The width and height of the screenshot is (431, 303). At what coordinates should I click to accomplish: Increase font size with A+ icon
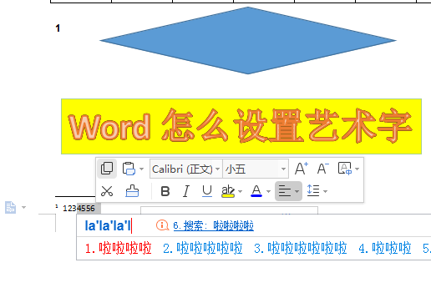pyautogui.click(x=302, y=169)
